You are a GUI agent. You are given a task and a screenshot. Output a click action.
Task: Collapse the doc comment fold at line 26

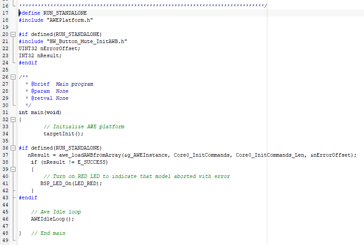pyautogui.click(x=13, y=77)
